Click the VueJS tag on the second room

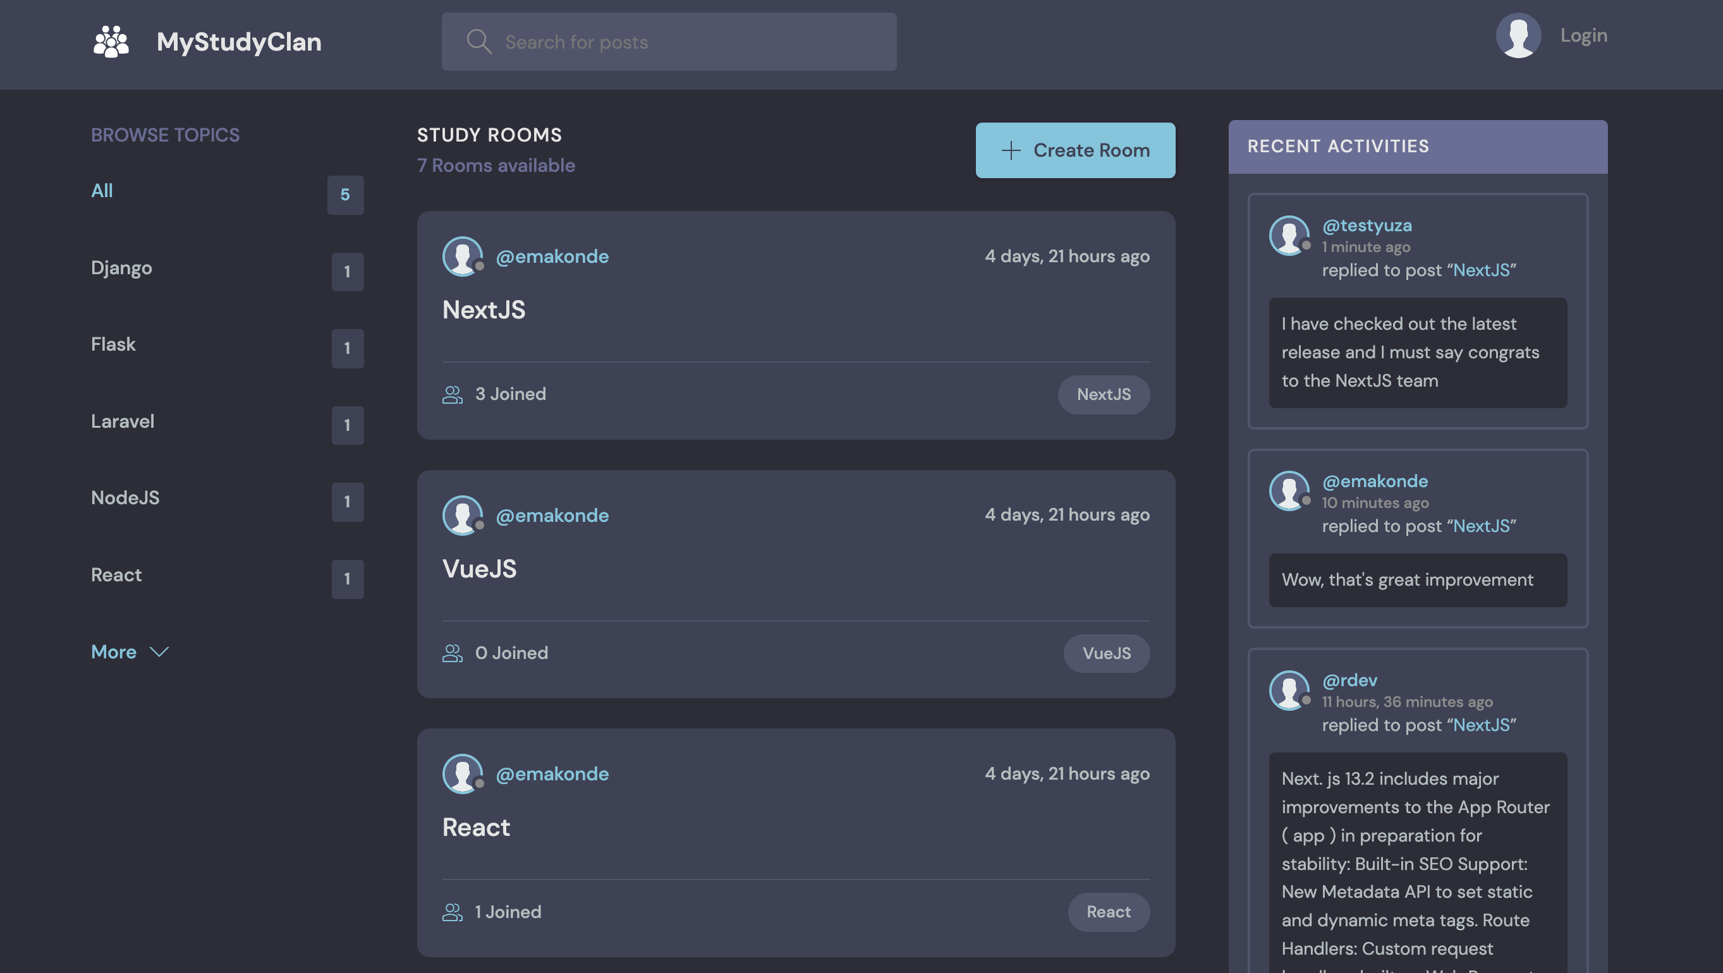[x=1106, y=653]
